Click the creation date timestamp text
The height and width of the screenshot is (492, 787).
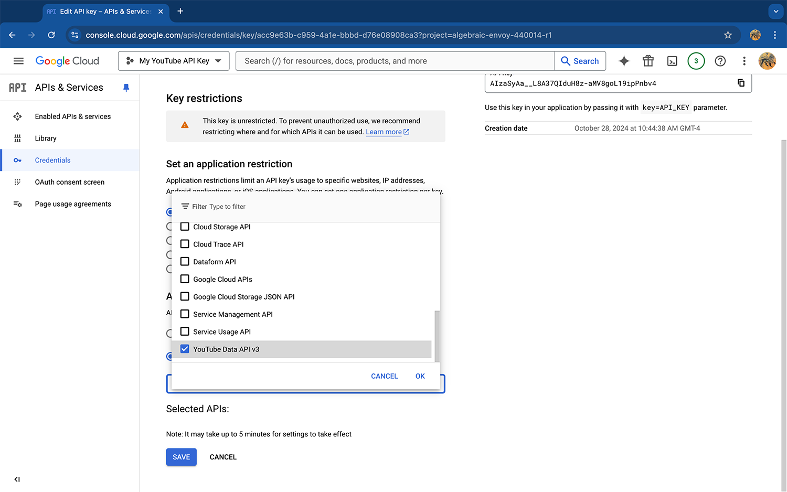[637, 128]
